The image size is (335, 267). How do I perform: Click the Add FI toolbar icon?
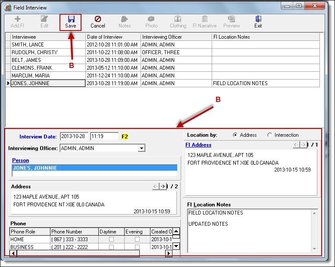point(17,21)
